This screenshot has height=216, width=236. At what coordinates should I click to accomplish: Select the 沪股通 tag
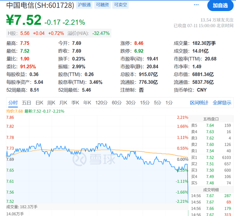pyautogui.click(x=84, y=5)
